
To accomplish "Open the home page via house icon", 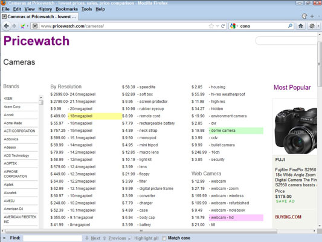I will (301, 26).
